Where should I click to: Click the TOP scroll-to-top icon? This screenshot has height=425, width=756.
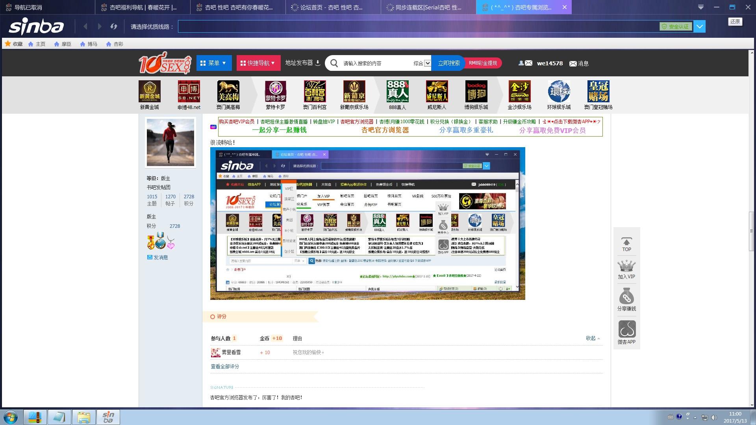click(x=626, y=244)
